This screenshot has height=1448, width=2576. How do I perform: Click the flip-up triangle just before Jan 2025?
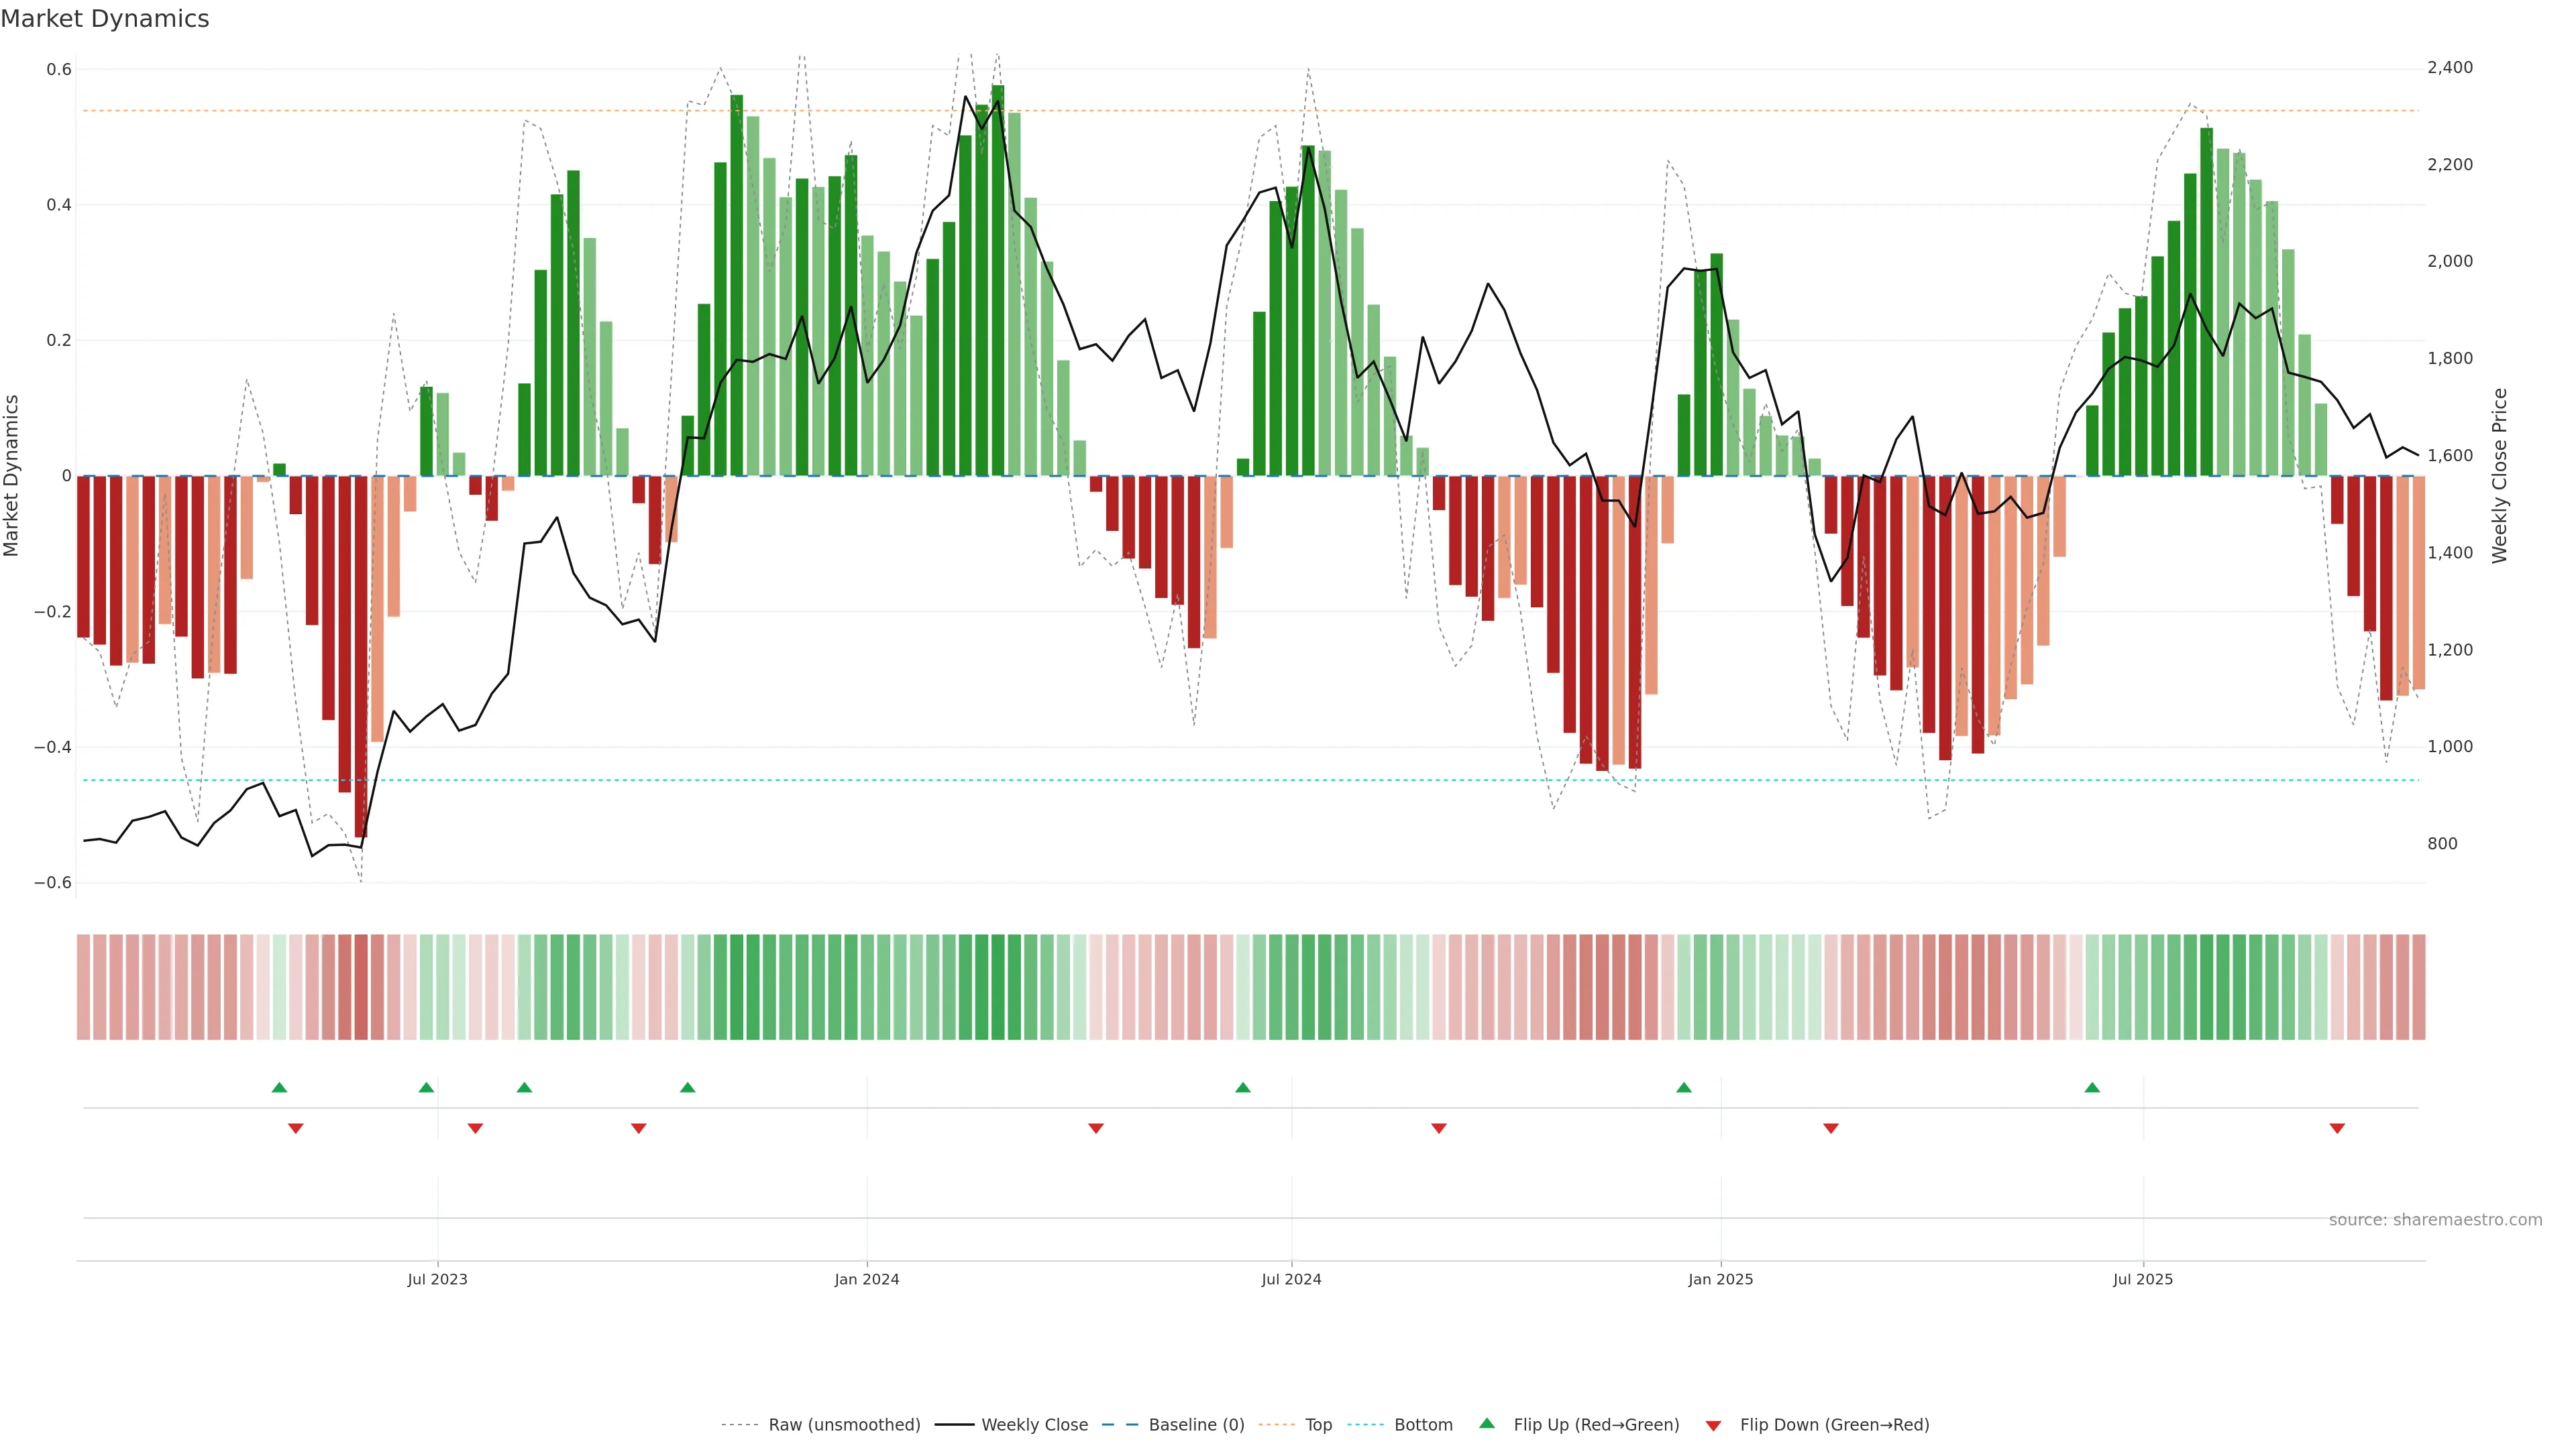pyautogui.click(x=1683, y=1087)
